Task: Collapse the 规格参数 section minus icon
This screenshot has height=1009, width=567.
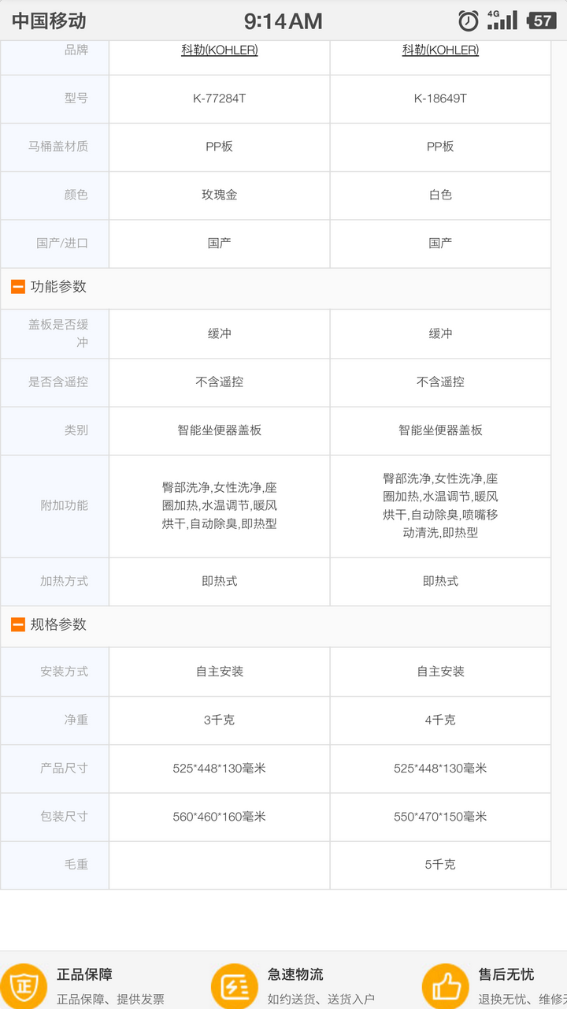Action: point(18,624)
